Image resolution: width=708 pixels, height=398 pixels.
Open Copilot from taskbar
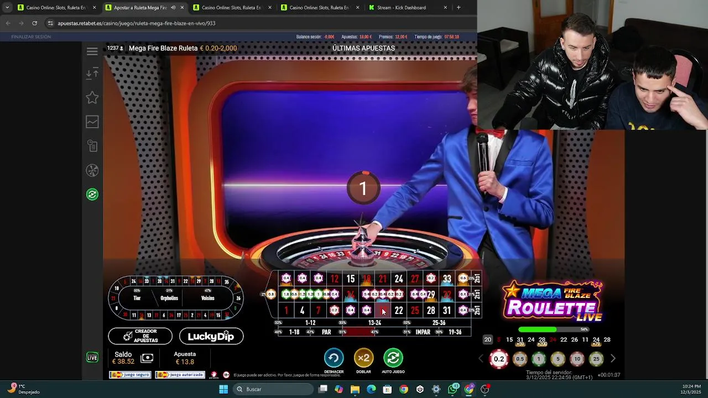(x=339, y=389)
